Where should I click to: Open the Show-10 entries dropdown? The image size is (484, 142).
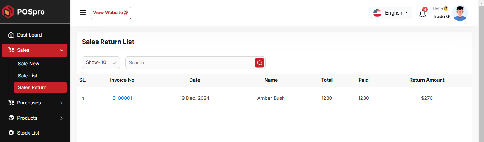[101, 62]
